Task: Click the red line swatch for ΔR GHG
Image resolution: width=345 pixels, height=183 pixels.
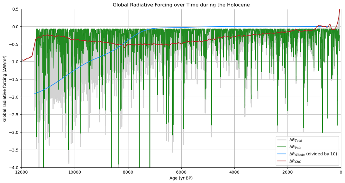Action: pyautogui.click(x=282, y=161)
